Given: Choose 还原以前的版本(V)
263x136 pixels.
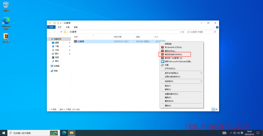Looking at the screenshot, I should (x=182, y=77).
